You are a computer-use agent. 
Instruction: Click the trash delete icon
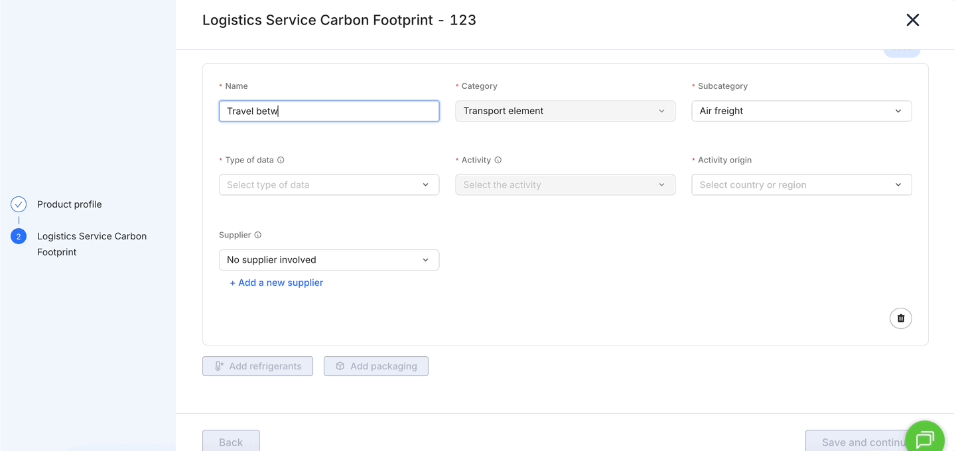900,318
